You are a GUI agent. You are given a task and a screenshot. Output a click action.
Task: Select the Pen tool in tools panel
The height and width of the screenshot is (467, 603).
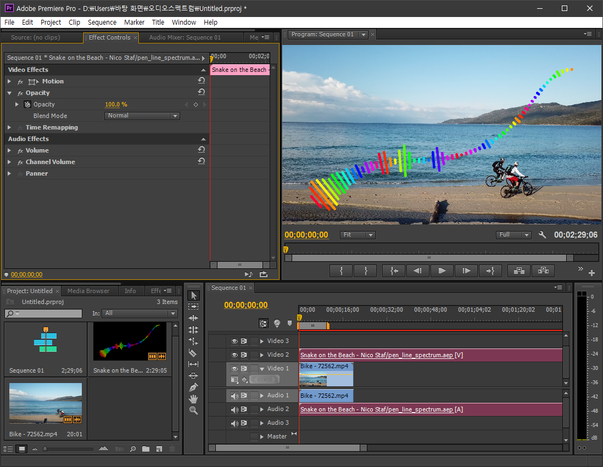[x=193, y=387]
